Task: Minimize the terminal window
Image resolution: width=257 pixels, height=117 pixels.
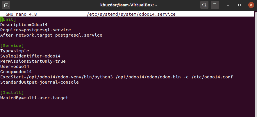Action: (228, 5)
